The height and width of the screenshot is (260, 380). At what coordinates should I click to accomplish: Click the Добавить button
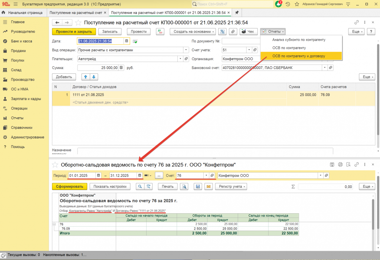pyautogui.click(x=64, y=77)
